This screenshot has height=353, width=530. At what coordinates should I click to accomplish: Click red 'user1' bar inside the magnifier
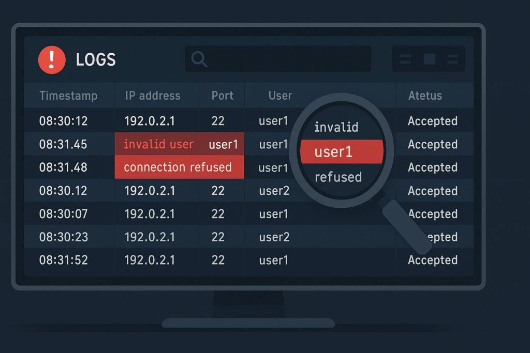pos(342,151)
